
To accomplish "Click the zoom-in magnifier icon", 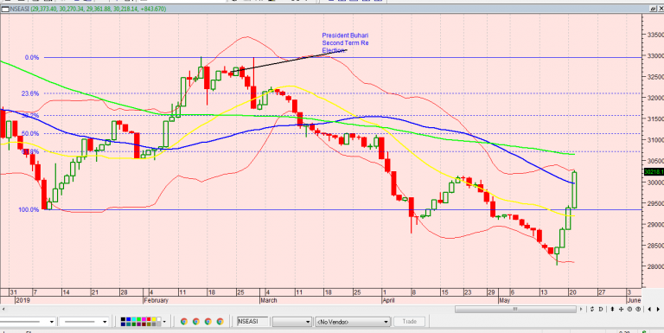I will click(638, 310).
